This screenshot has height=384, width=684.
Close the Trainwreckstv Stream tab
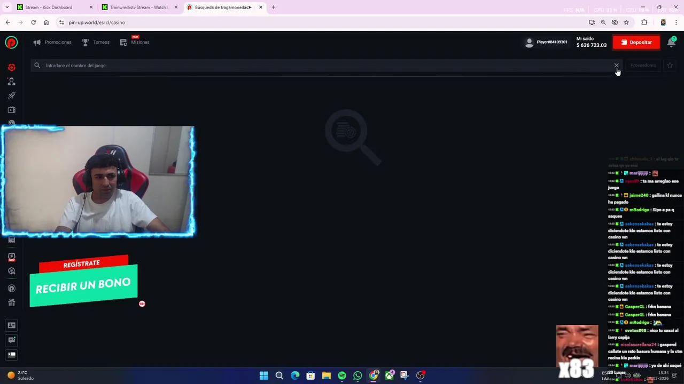176,7
